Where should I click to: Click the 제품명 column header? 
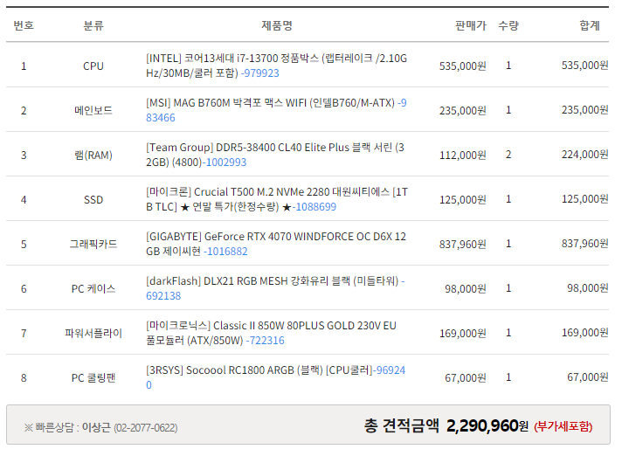pos(277,25)
